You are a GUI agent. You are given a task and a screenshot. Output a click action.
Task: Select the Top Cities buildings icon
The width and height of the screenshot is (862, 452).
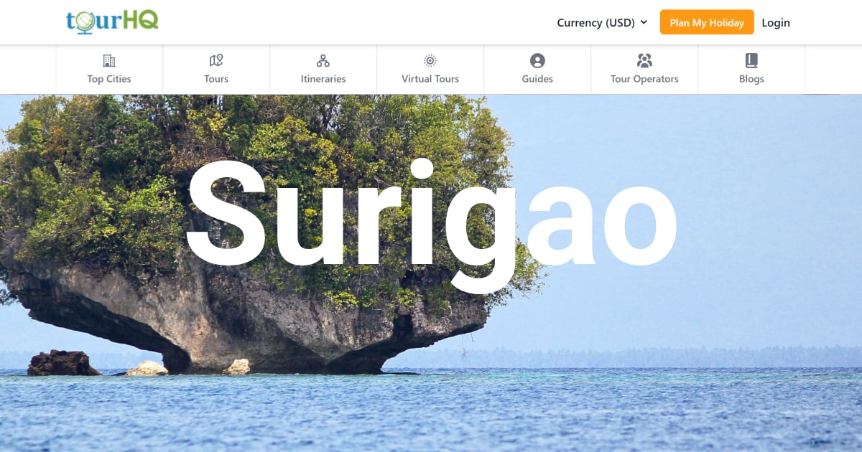108,60
